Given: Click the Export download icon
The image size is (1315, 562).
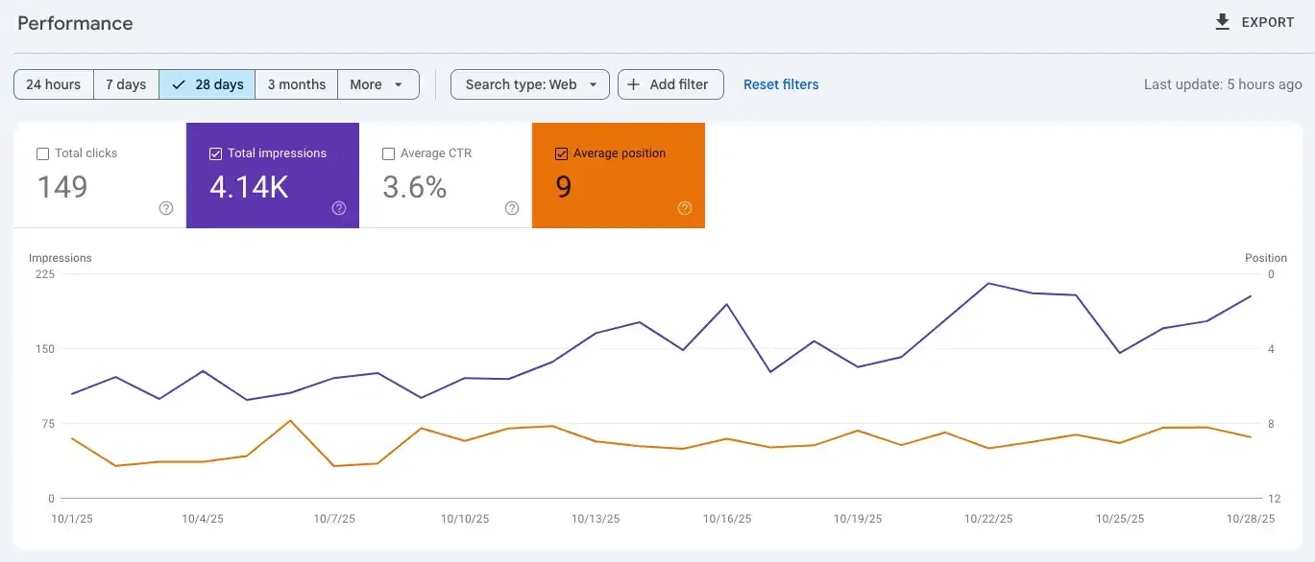Looking at the screenshot, I should point(1223,22).
